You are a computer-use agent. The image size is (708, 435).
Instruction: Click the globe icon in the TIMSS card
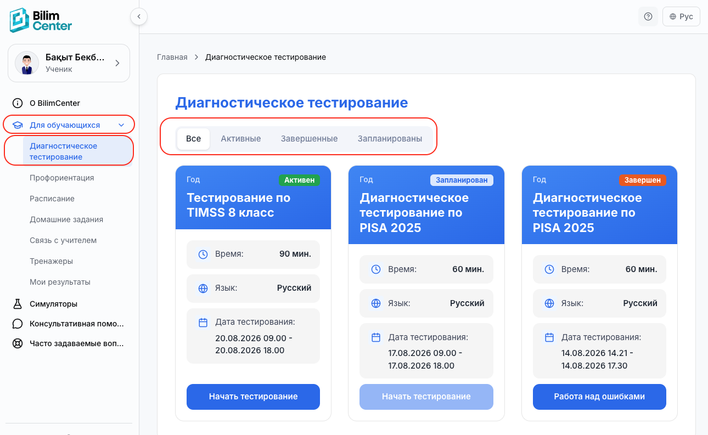203,289
